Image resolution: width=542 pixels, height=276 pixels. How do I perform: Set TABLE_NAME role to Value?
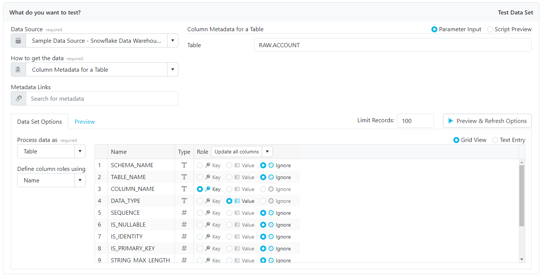click(229, 177)
